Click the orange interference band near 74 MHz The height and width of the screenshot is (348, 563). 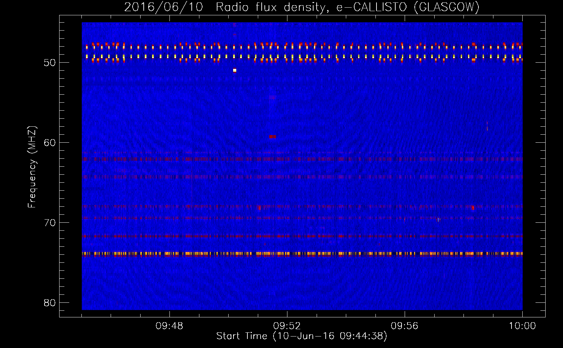tap(302, 254)
